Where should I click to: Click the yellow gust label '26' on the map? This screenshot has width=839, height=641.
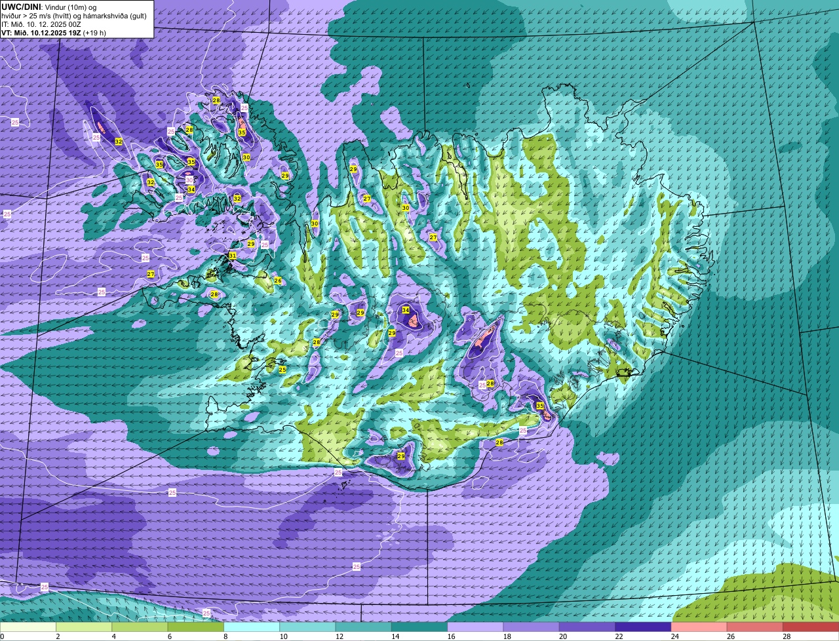click(278, 281)
